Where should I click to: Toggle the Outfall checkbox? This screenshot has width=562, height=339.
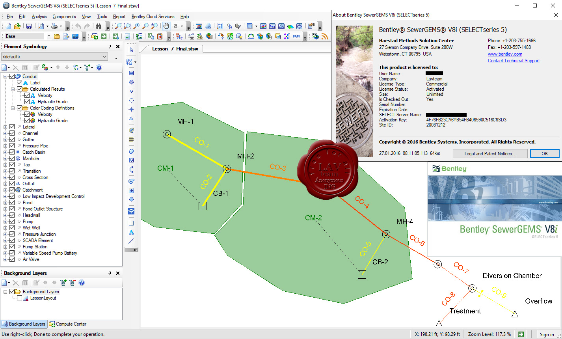[x=12, y=184]
